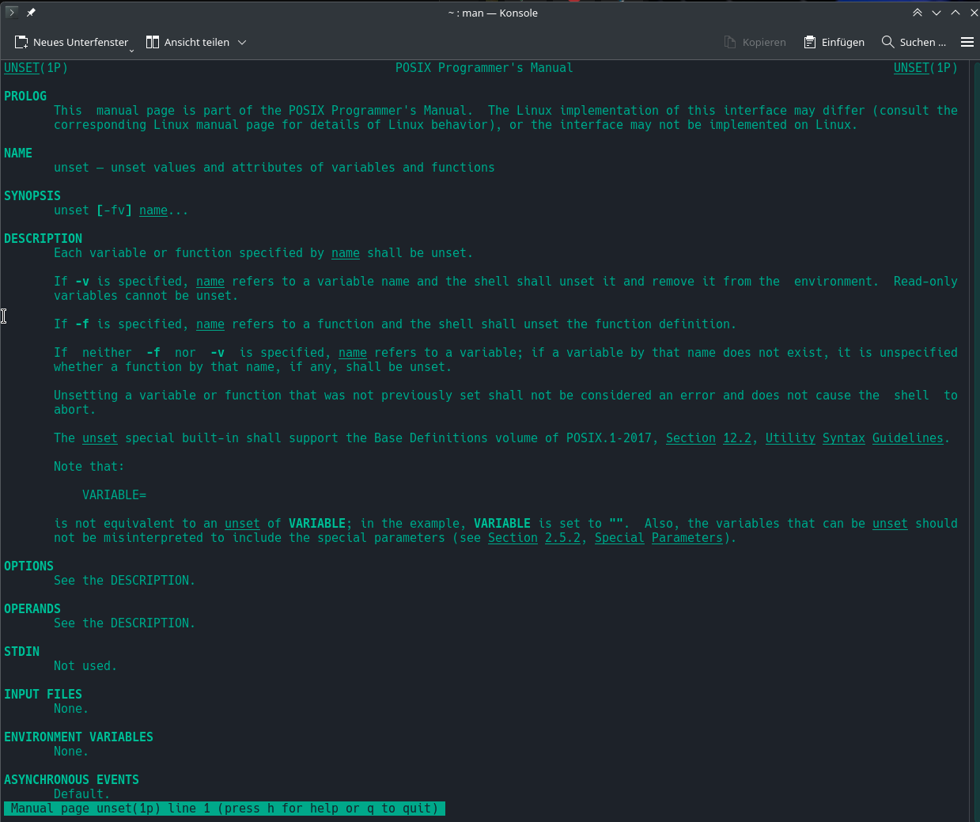Viewport: 980px width, 822px height.
Task: Click the pin icon in title bar
Action: [x=31, y=13]
